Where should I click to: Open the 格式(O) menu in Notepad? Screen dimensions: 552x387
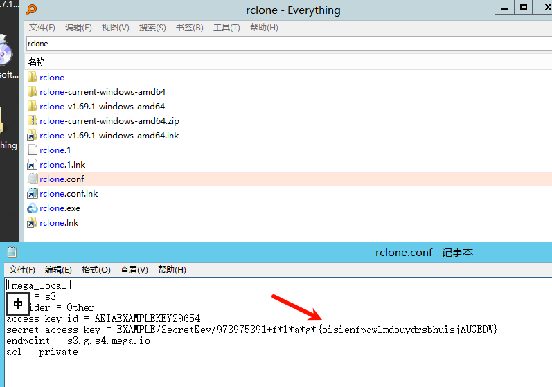pyautogui.click(x=96, y=270)
